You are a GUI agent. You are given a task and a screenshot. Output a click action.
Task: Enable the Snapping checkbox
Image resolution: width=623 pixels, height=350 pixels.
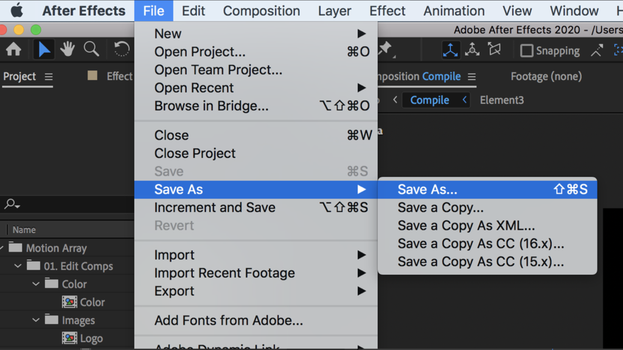tap(527, 51)
